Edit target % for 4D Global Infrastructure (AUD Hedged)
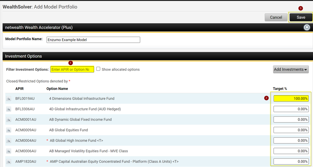This screenshot has width=313, height=167. [291, 109]
